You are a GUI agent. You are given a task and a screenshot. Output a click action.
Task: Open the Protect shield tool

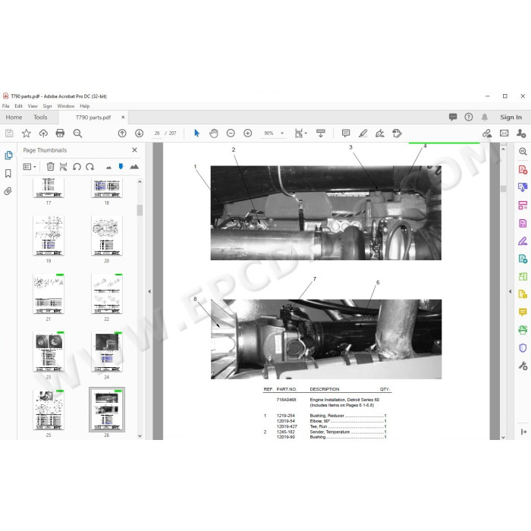coord(523,348)
